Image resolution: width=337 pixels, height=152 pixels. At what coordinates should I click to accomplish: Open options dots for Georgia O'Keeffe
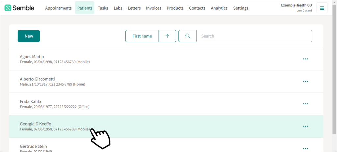(305, 126)
